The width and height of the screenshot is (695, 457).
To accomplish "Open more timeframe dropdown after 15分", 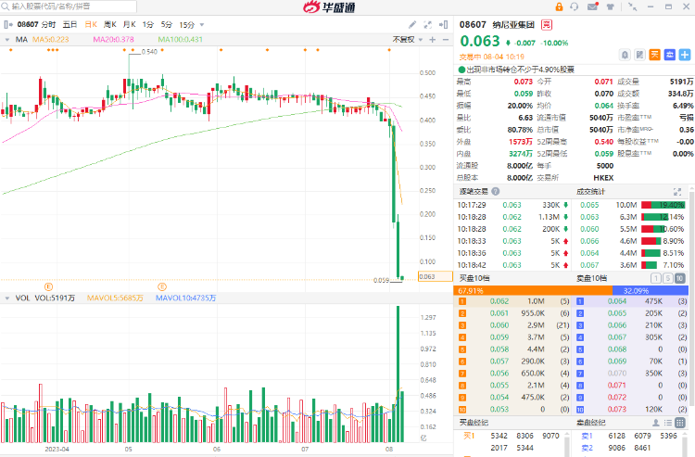I will tap(202, 25).
